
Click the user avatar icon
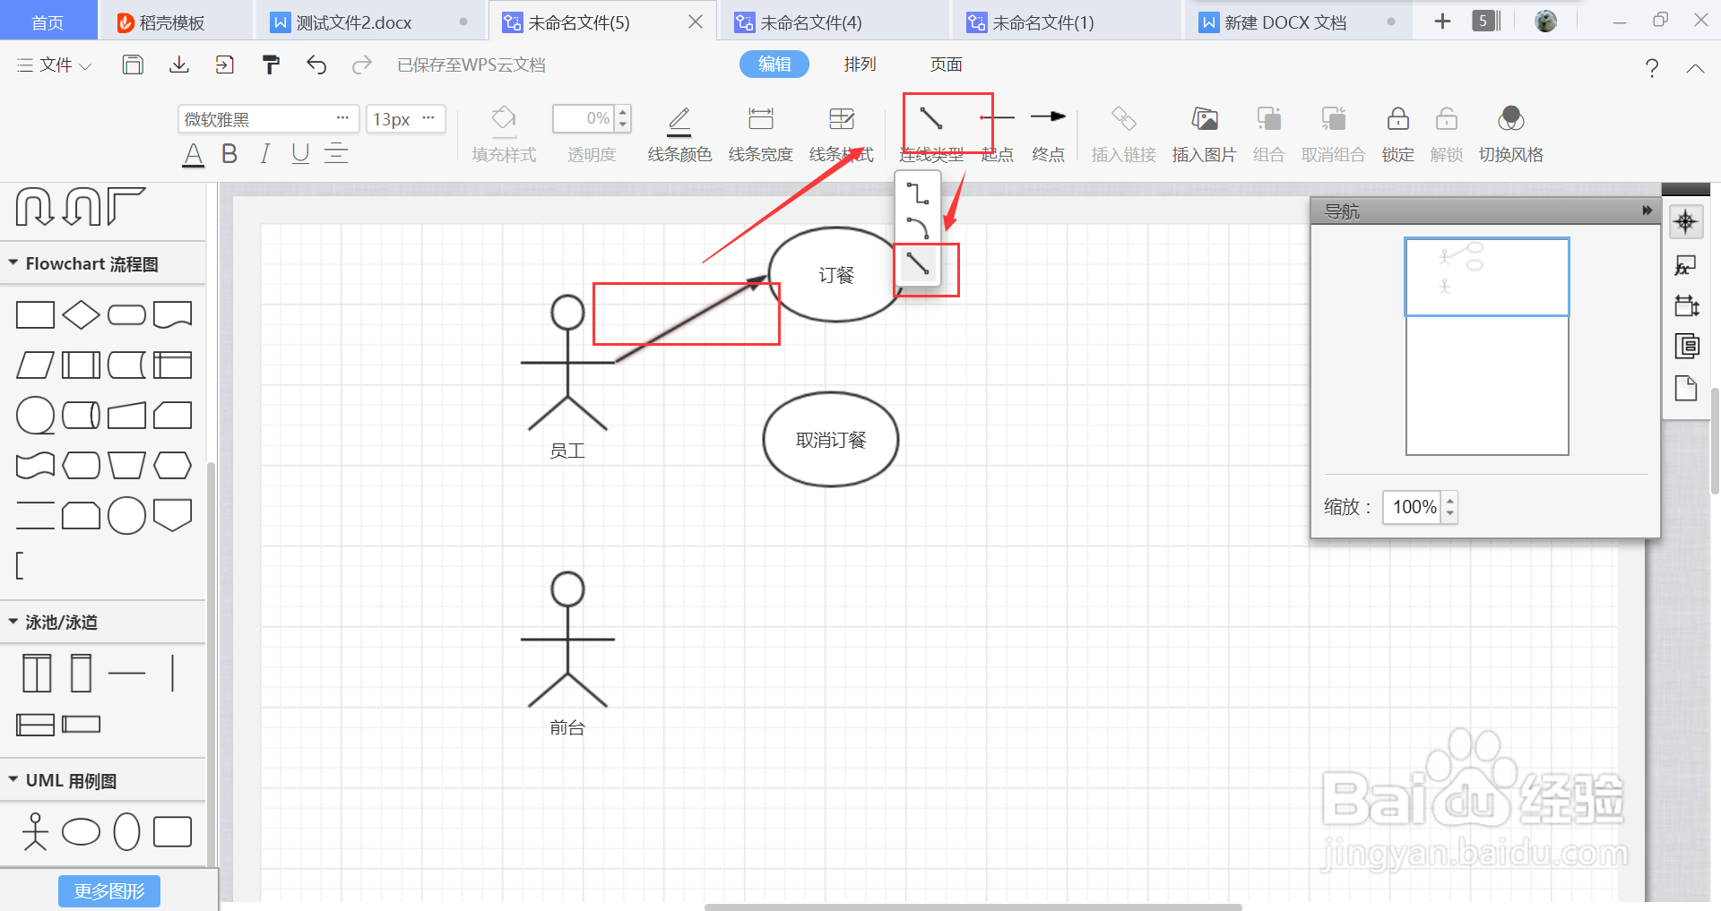click(x=1545, y=21)
